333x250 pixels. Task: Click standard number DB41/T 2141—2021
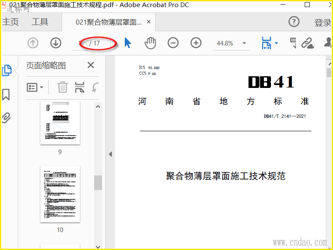(285, 116)
